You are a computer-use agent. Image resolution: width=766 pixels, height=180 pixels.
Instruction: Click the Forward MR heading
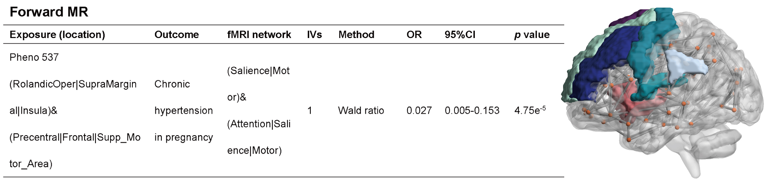[49, 12]
